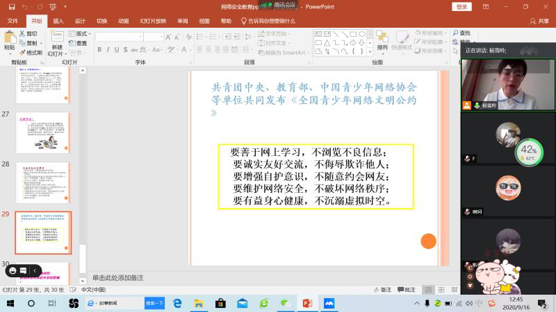Click the Share (共享) button

tap(539, 21)
